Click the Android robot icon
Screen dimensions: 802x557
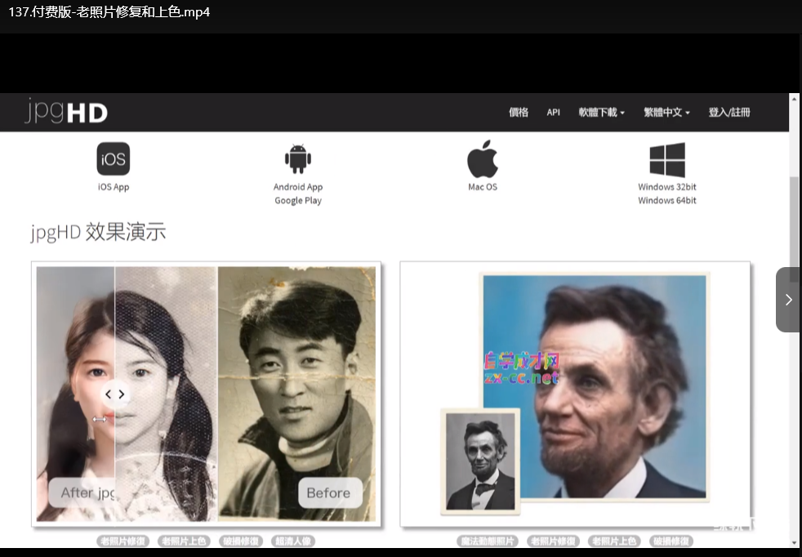298,158
